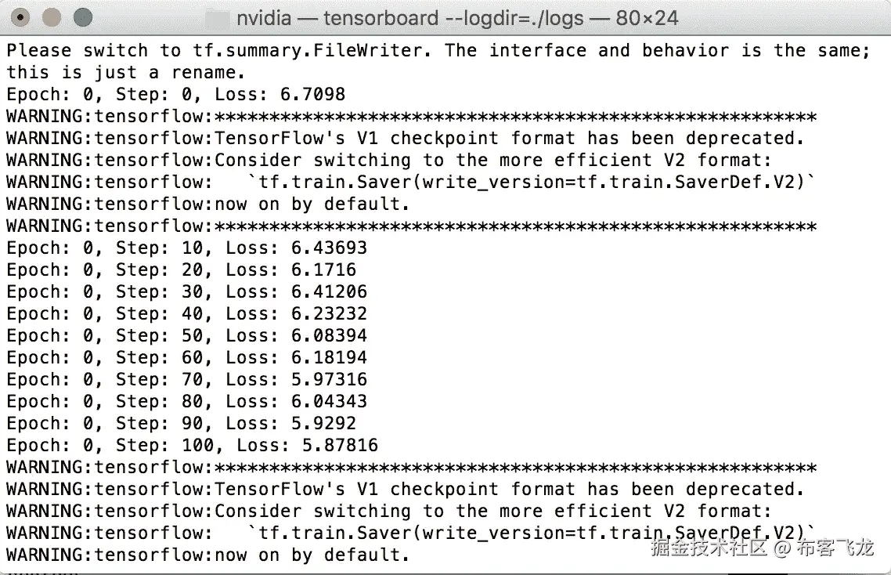Click the watermark text at bottom right
The width and height of the screenshot is (891, 575).
(762, 548)
